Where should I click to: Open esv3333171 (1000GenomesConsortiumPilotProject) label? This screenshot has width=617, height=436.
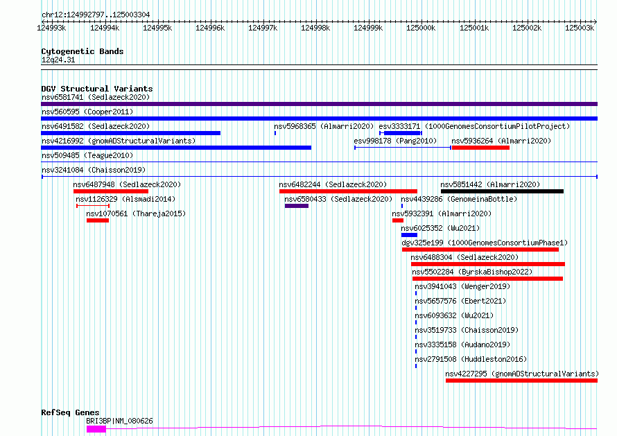[x=474, y=126]
